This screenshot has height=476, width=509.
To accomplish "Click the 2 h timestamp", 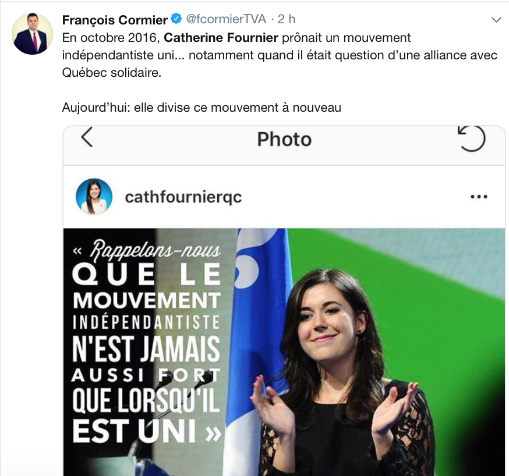I will point(287,19).
